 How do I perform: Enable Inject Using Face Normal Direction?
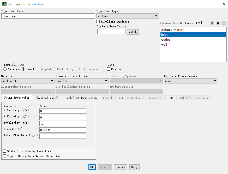pos(4,156)
